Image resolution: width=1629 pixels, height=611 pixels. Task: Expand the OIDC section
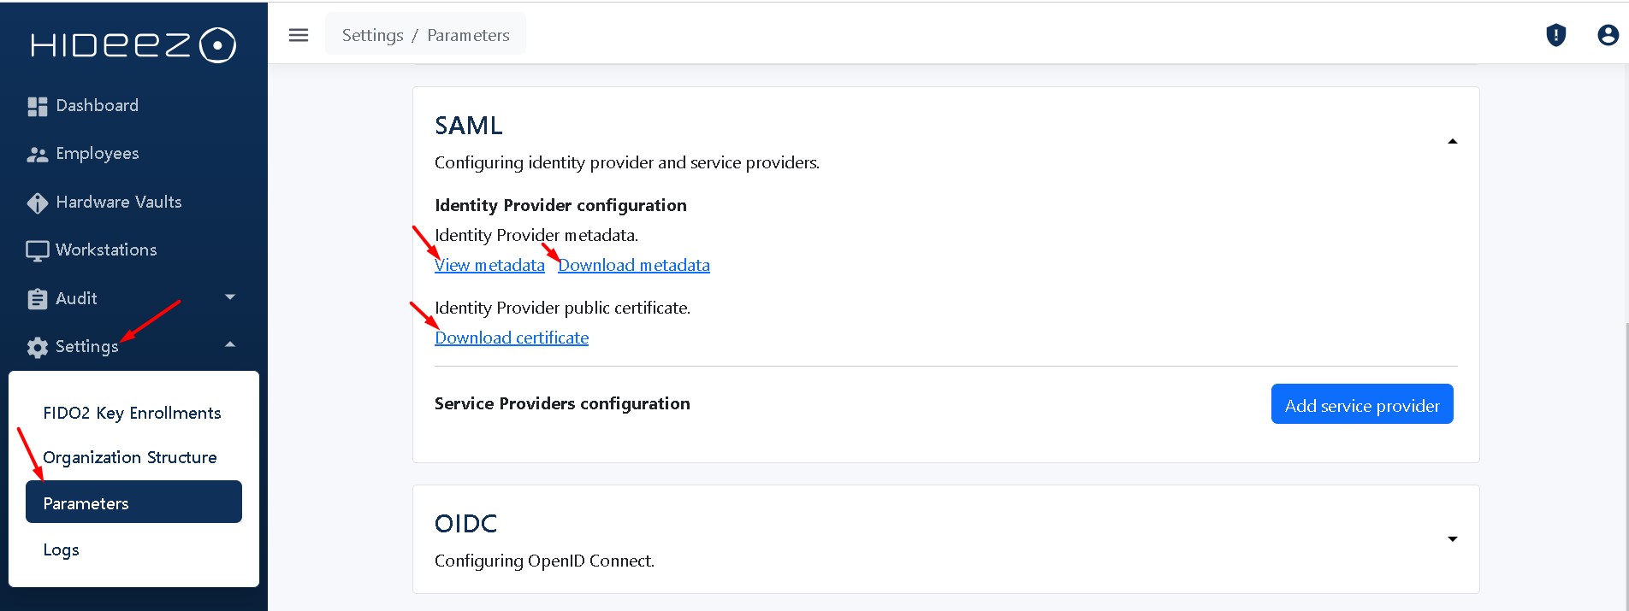[x=1452, y=539]
